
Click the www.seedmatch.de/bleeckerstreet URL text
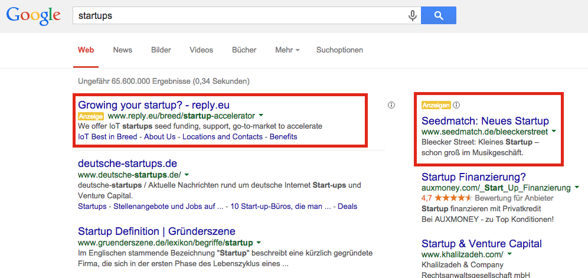pyautogui.click(x=485, y=132)
